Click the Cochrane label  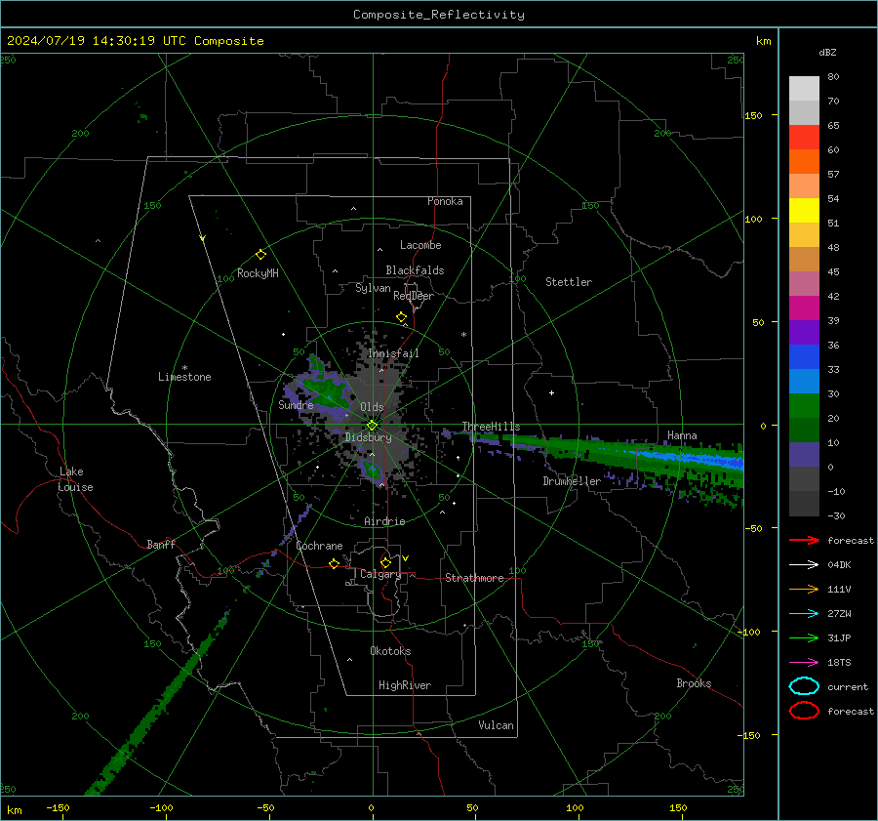pos(319,546)
